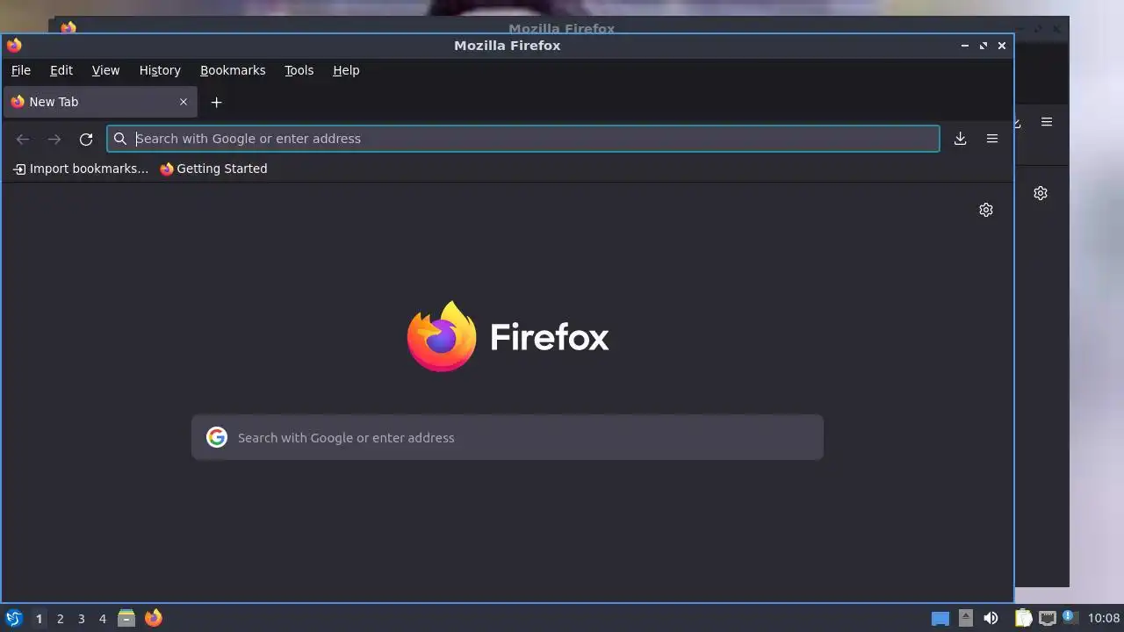
Task: Switch to workspace 2
Action: point(60,619)
